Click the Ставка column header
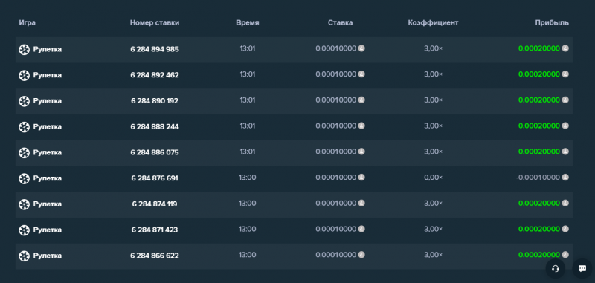 pyautogui.click(x=341, y=22)
